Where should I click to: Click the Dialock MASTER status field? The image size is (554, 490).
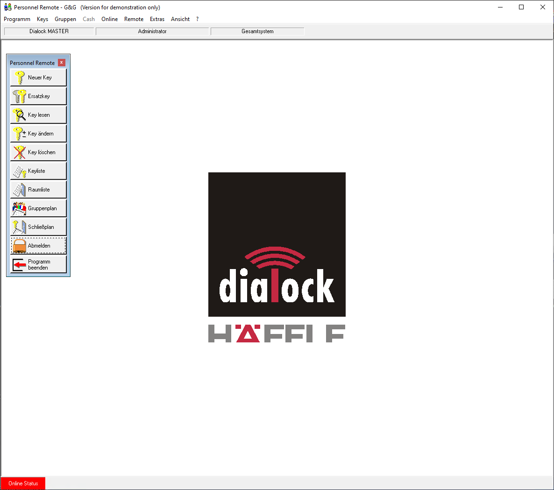pyautogui.click(x=49, y=31)
